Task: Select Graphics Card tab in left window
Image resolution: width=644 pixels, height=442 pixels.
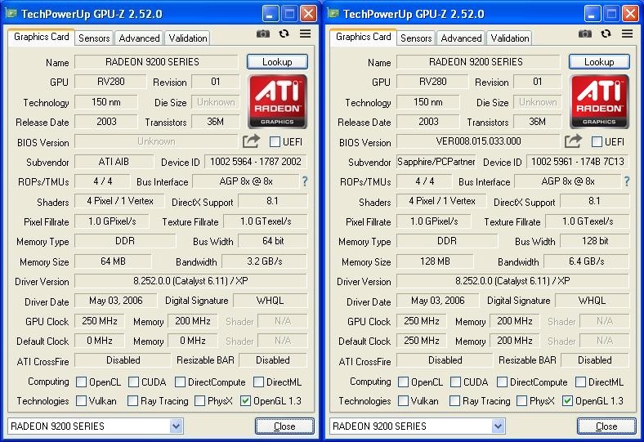Action: click(42, 37)
